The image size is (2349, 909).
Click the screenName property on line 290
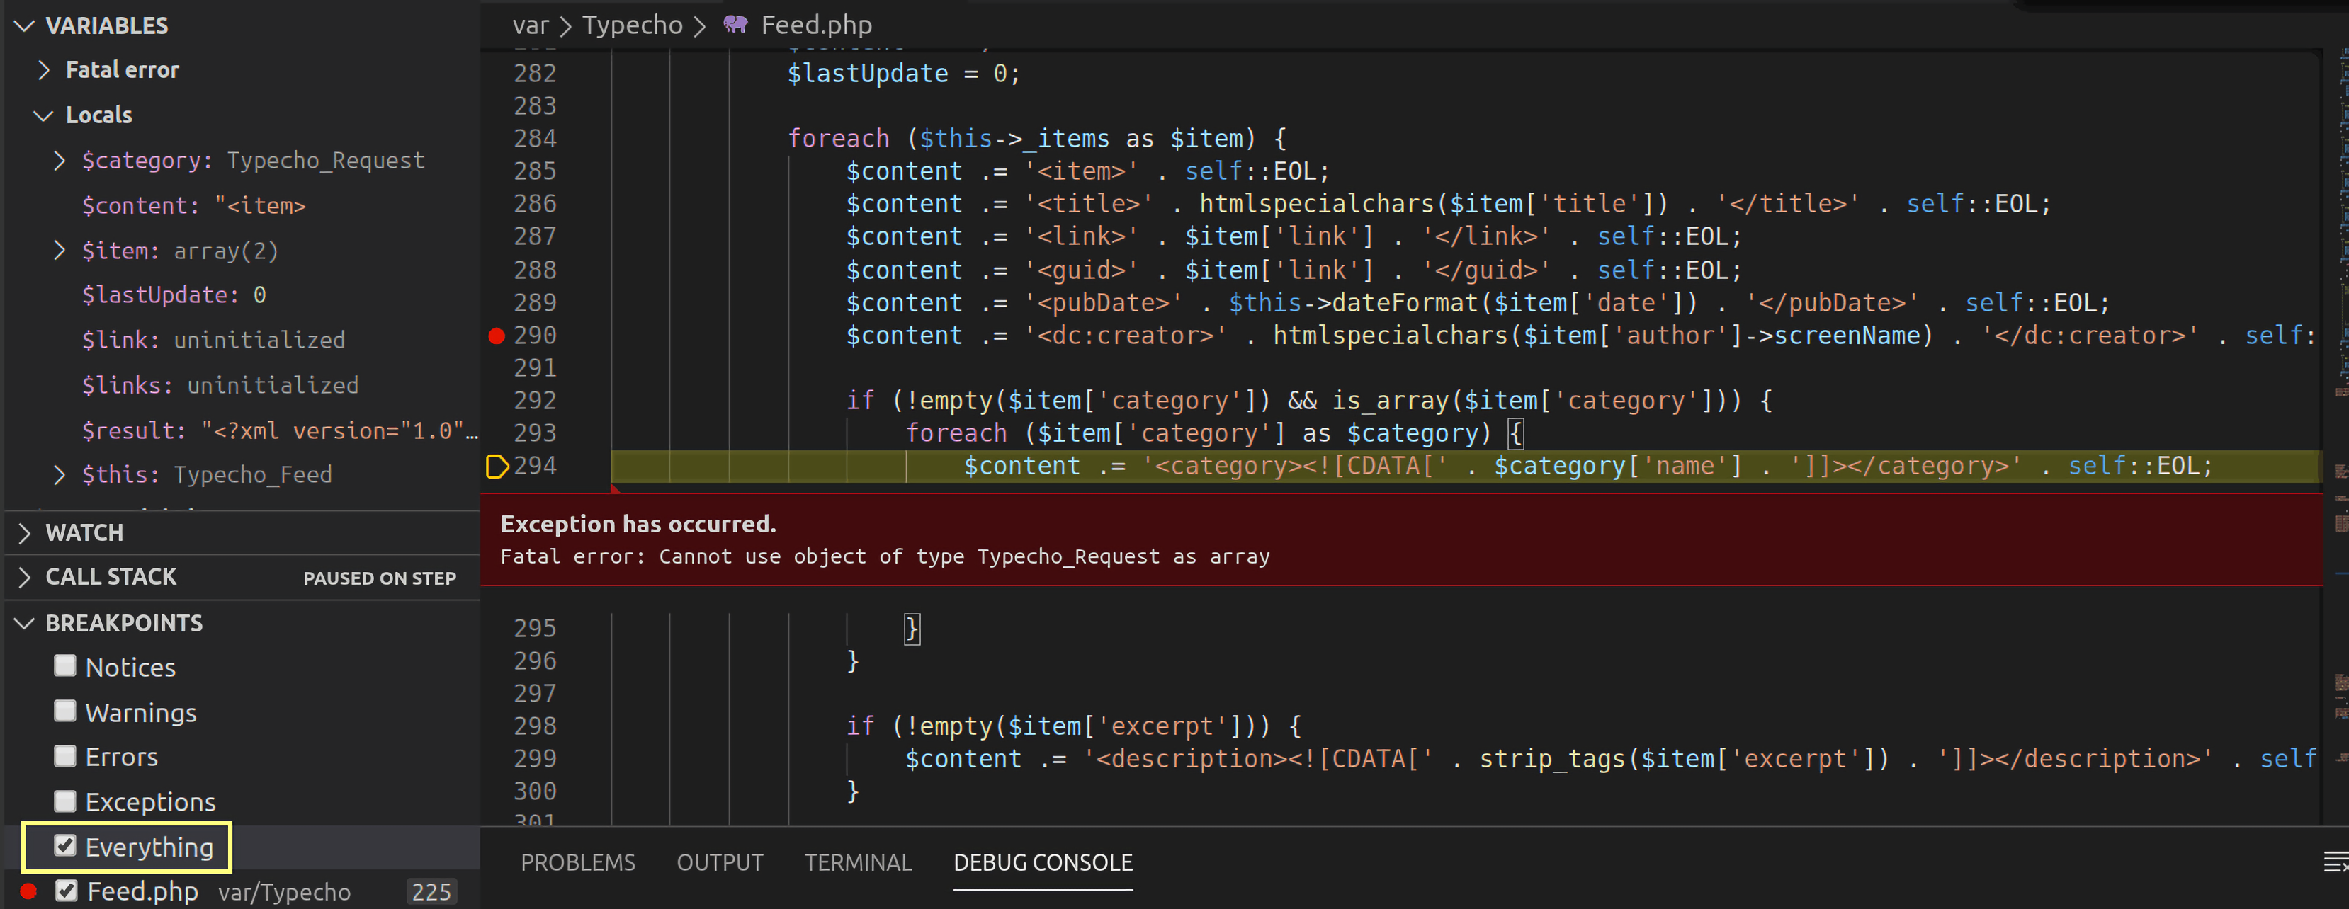click(1847, 336)
